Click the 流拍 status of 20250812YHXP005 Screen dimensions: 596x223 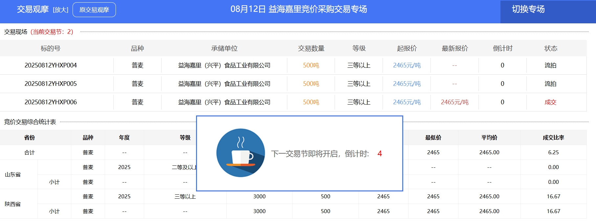click(551, 84)
